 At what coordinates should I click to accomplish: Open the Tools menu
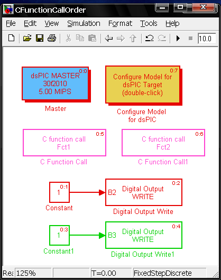149,24
